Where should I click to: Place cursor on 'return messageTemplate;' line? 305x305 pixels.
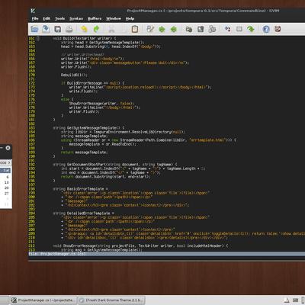click(x=84, y=152)
